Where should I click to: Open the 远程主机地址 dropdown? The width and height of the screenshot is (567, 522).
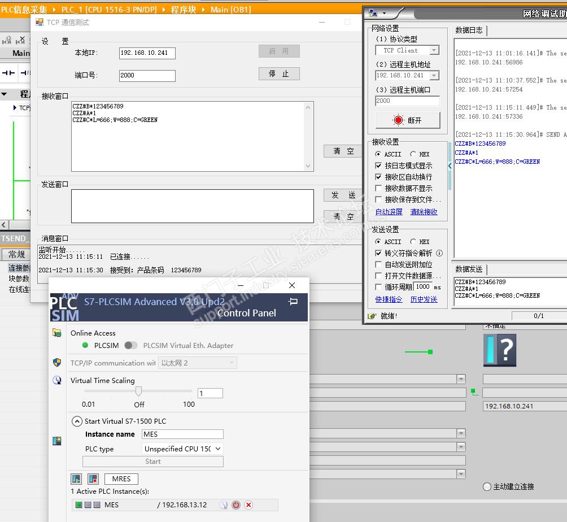pyautogui.click(x=434, y=75)
